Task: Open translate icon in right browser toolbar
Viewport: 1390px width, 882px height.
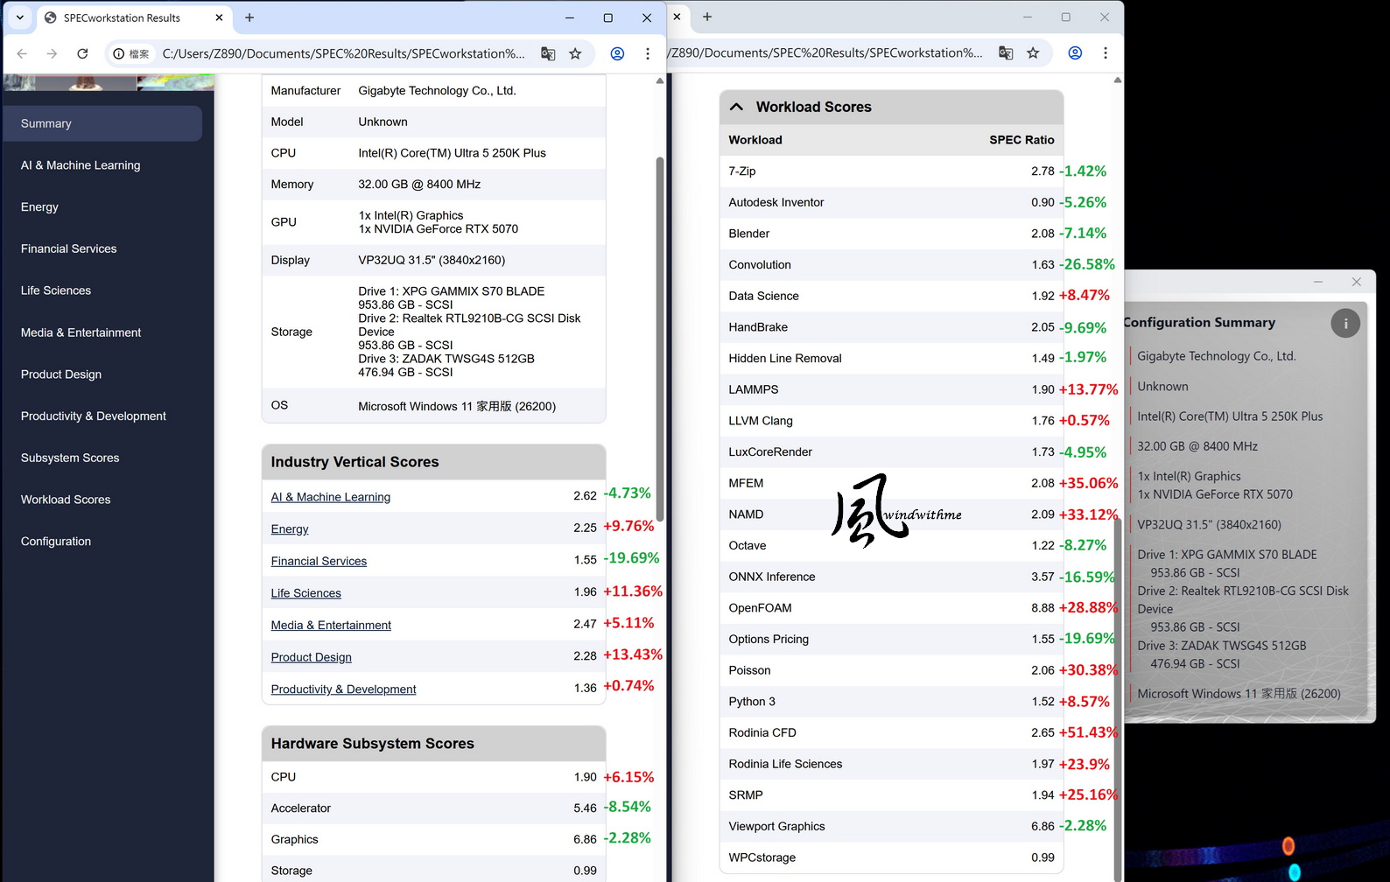Action: pos(1006,52)
